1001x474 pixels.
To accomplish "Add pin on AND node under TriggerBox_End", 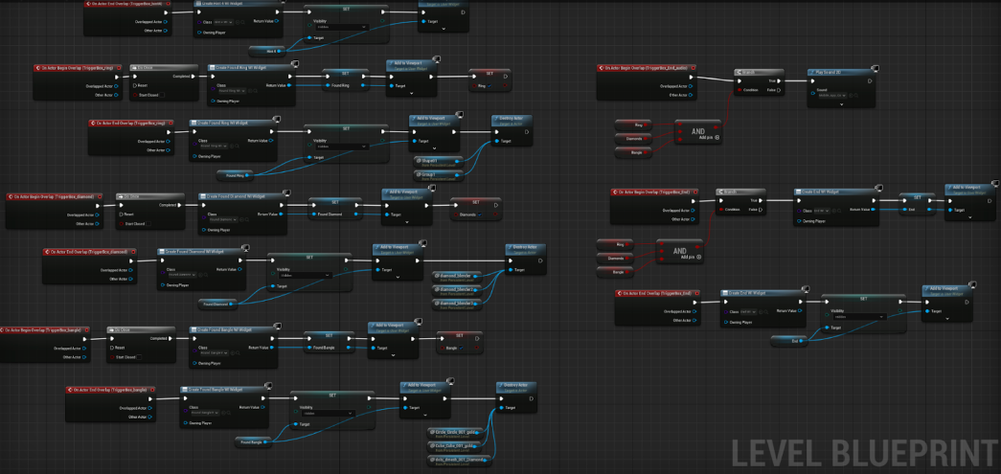I will (x=692, y=257).
